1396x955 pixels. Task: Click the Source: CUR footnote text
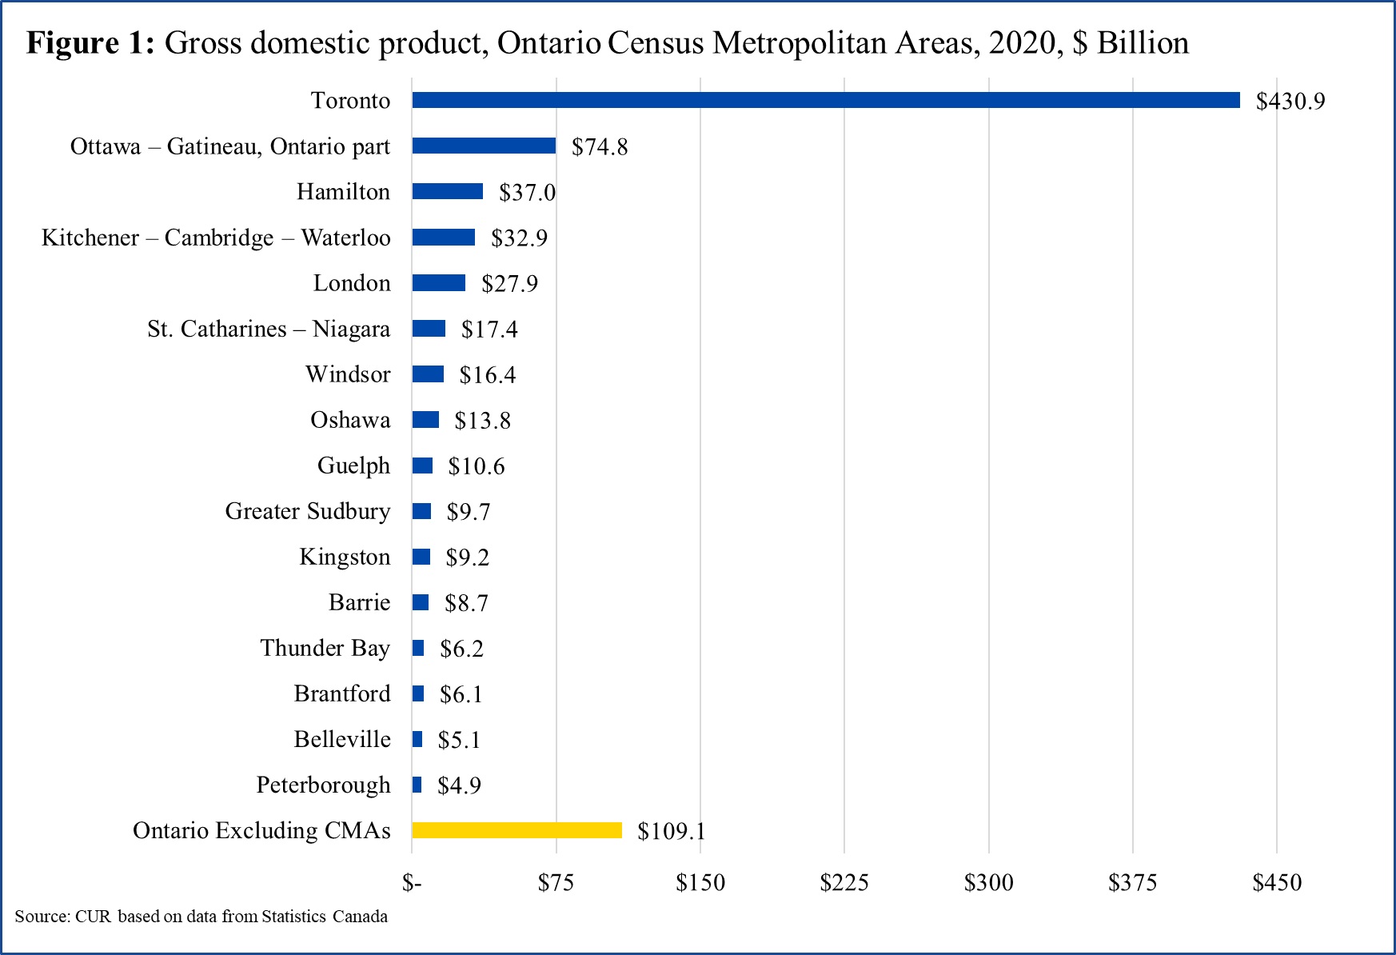[201, 917]
